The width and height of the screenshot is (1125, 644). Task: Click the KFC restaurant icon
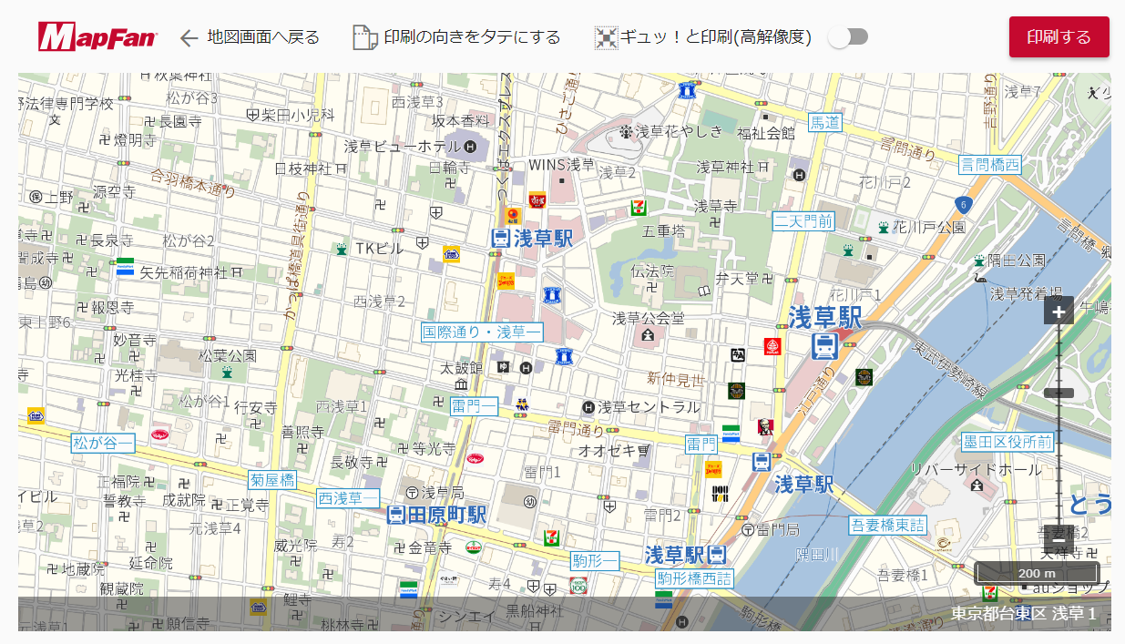[764, 426]
